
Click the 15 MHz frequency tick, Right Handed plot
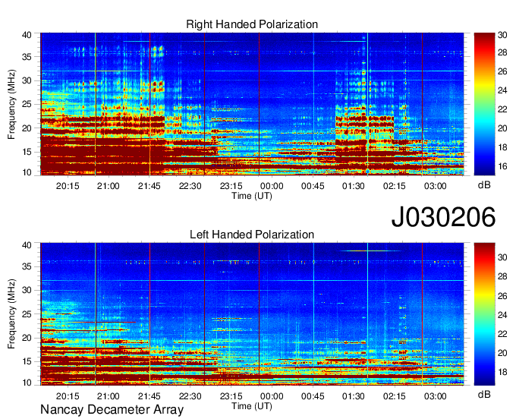tap(27, 152)
